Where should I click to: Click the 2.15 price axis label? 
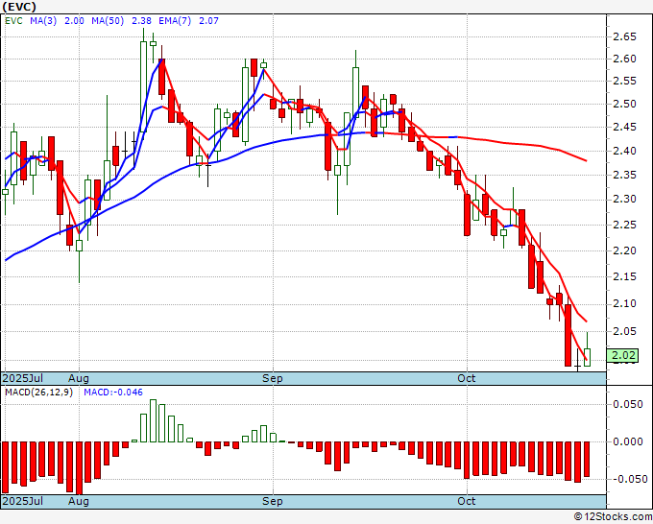(x=625, y=276)
